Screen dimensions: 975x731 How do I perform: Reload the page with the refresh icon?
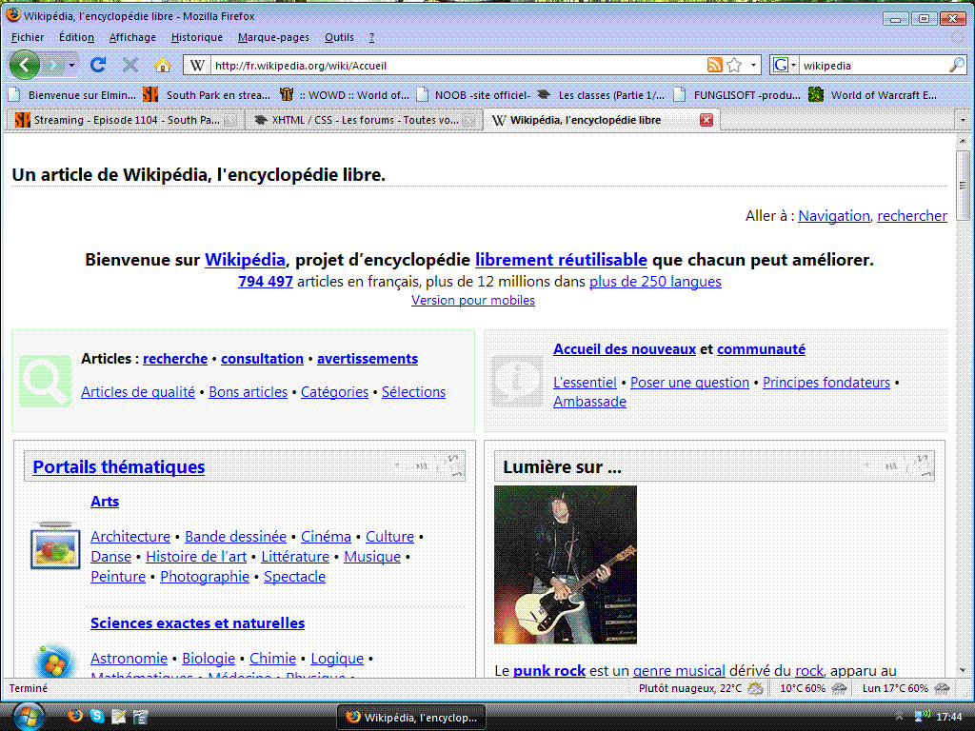[97, 65]
